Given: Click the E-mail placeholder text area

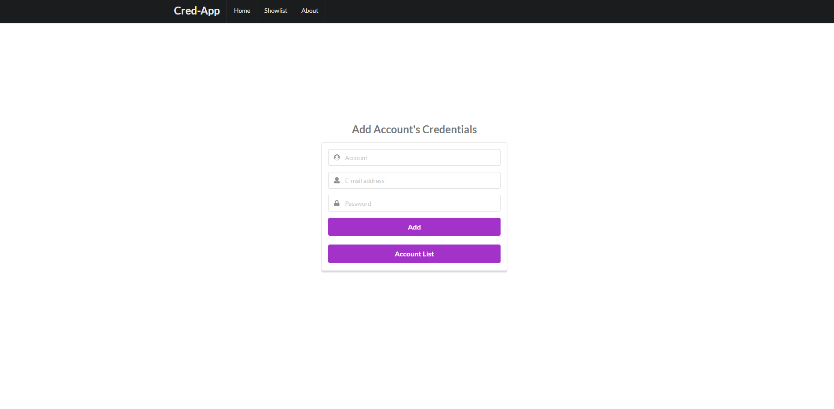Looking at the screenshot, I should 364,180.
